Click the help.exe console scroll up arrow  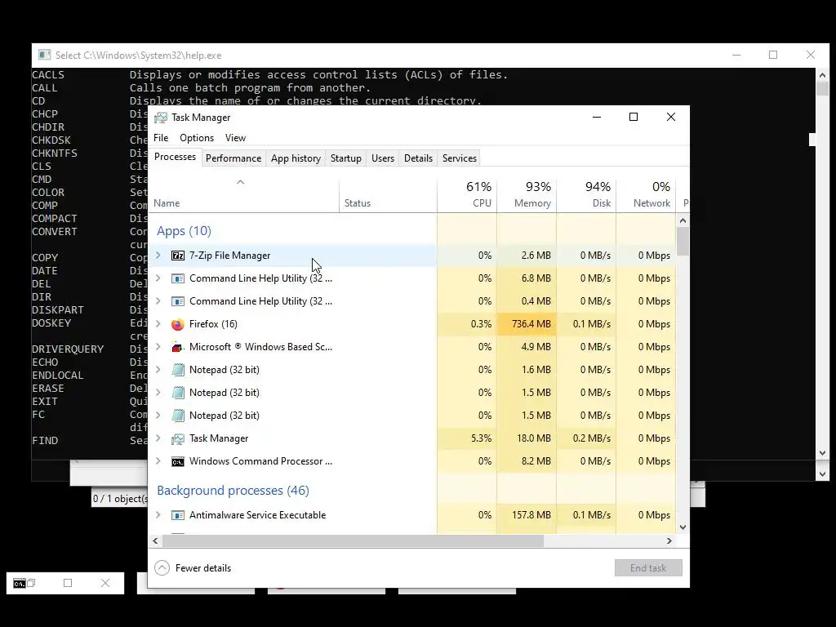[822, 75]
